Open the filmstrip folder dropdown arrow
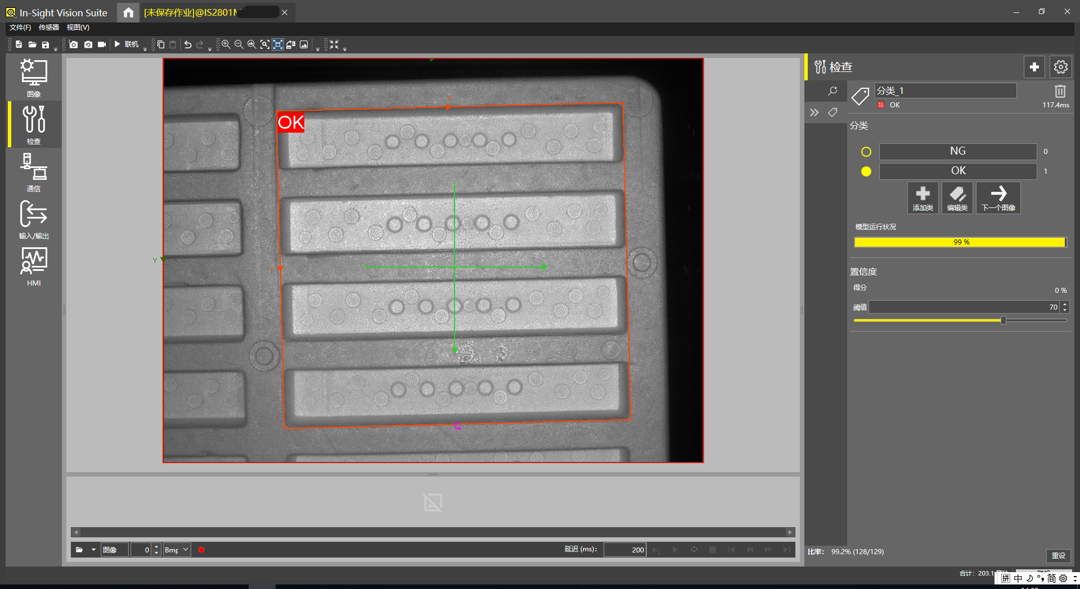The width and height of the screenshot is (1080, 589). (x=93, y=550)
